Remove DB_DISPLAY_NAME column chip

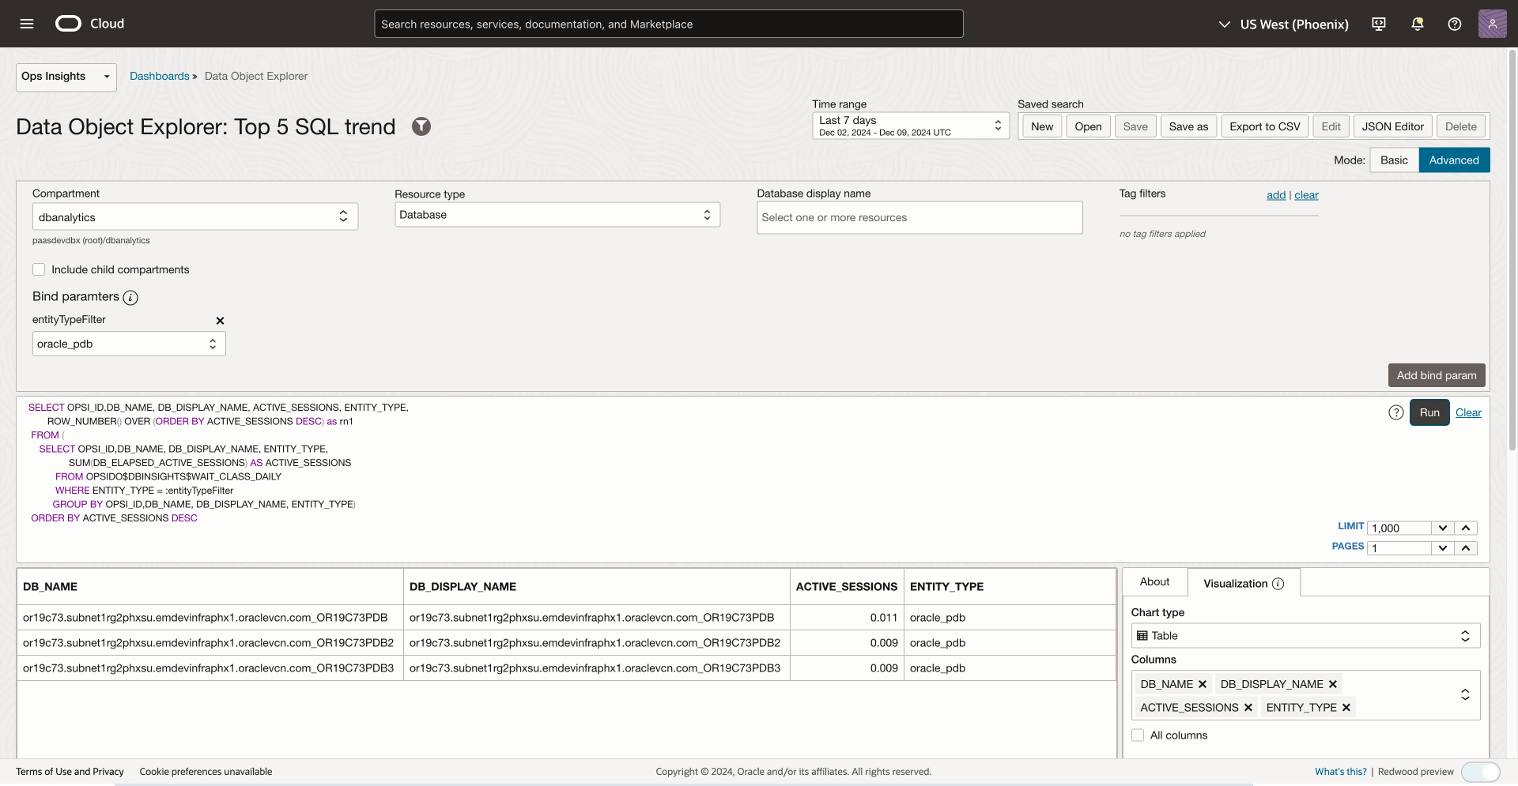pos(1333,684)
